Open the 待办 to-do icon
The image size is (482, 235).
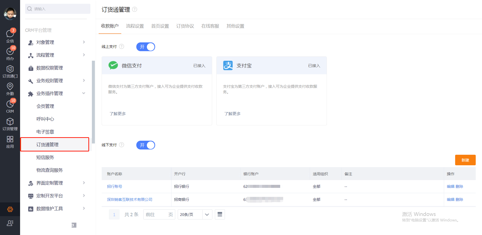click(10, 51)
